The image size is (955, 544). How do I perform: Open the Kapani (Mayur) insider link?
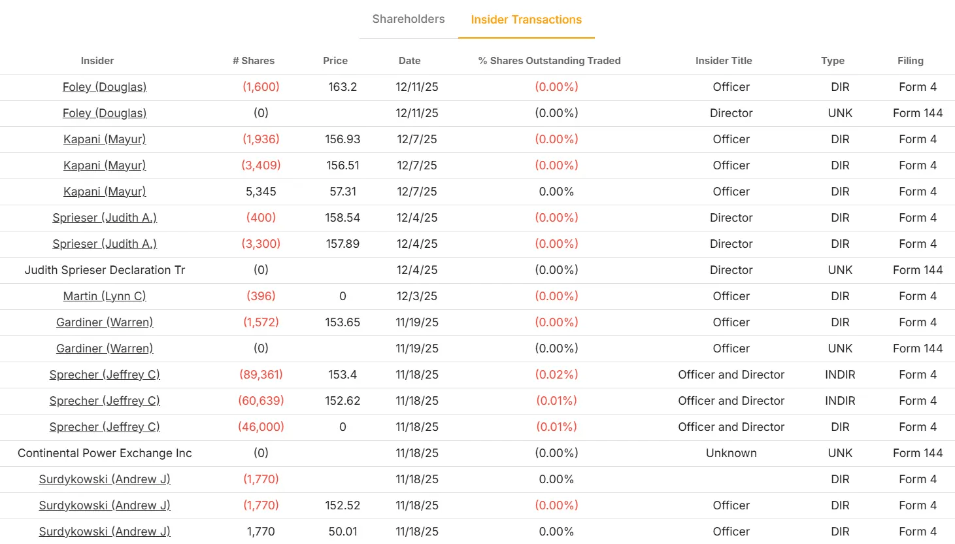105,139
